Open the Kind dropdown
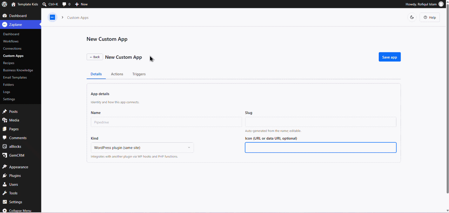The height and width of the screenshot is (213, 449). [x=142, y=148]
